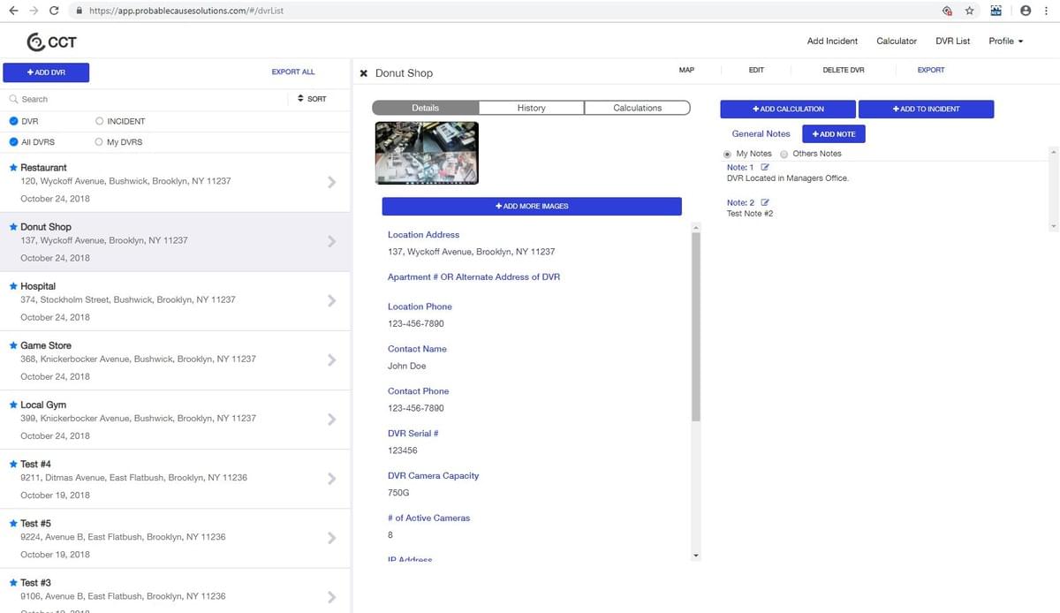Screen dimensions: 1060x613
Task: Select the My DVRS radio option
Action: click(100, 142)
